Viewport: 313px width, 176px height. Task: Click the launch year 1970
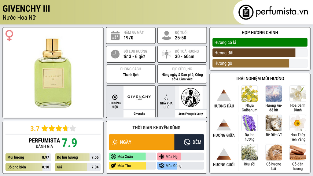pos(128,38)
